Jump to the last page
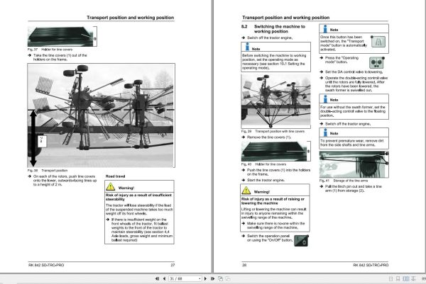This screenshot has height=284, width=426. pyautogui.click(x=213, y=278)
